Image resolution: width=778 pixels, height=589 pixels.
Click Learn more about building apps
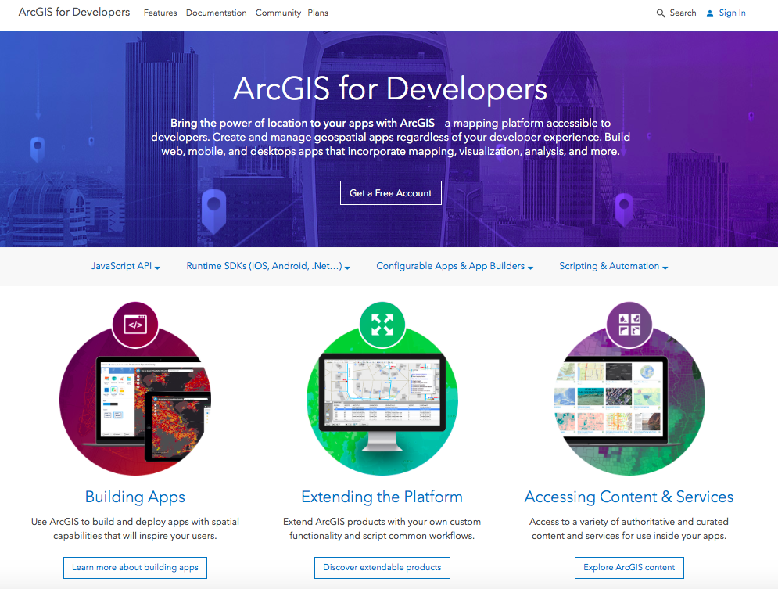tap(135, 568)
